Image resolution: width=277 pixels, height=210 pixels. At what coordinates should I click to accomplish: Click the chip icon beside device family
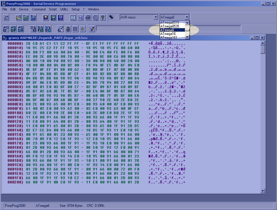click(x=111, y=17)
